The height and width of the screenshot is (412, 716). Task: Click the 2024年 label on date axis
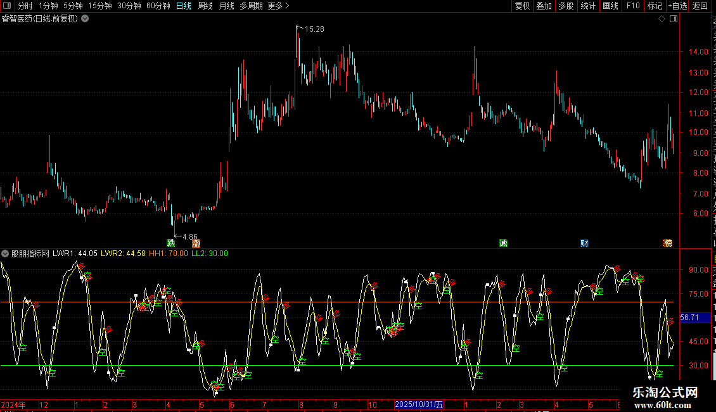tap(13, 404)
